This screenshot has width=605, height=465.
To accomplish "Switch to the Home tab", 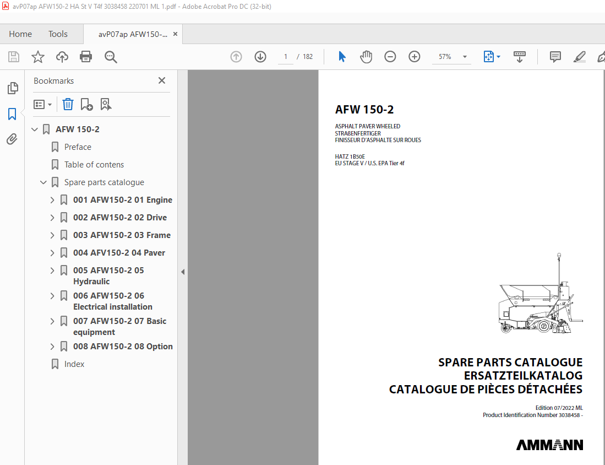I will pos(20,34).
